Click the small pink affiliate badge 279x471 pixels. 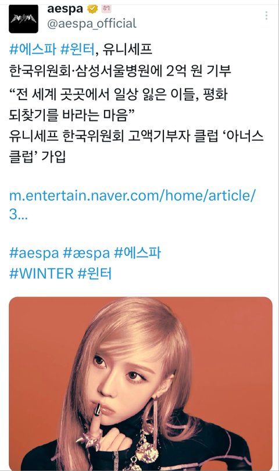[x=106, y=9]
